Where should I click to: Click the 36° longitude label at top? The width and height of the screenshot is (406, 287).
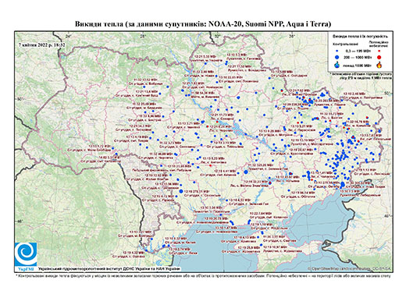pyautogui.click(x=291, y=36)
